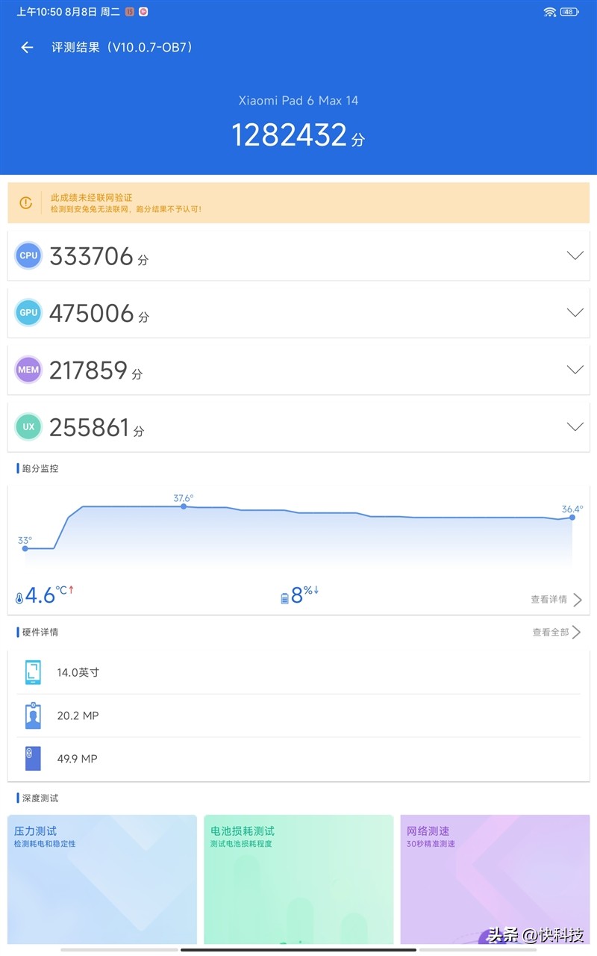Image resolution: width=597 pixels, height=956 pixels.
Task: Tap the pink notification icon in status bar
Action: pyautogui.click(x=143, y=11)
